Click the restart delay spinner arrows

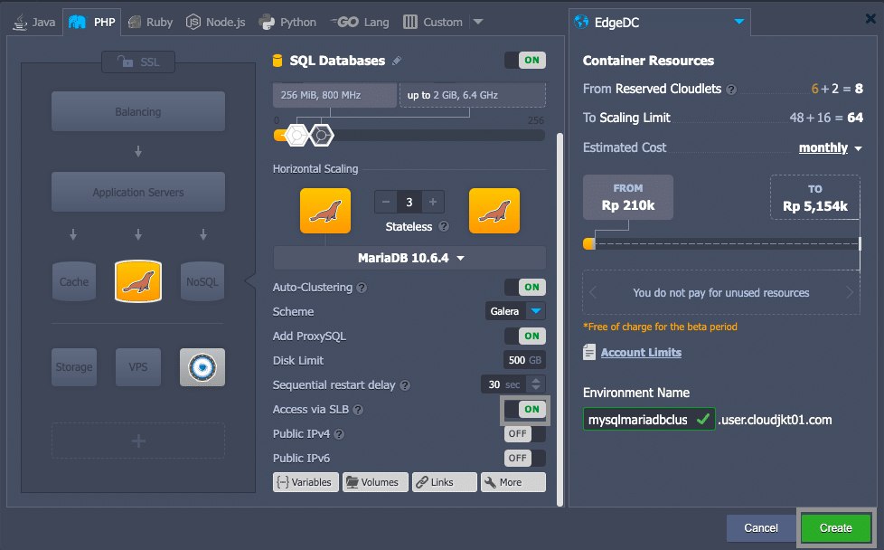(x=536, y=384)
